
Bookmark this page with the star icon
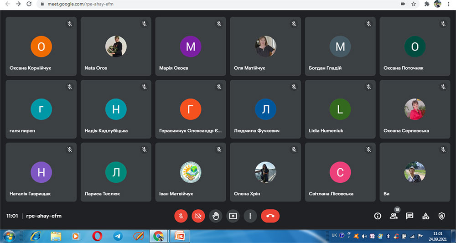[414, 4]
